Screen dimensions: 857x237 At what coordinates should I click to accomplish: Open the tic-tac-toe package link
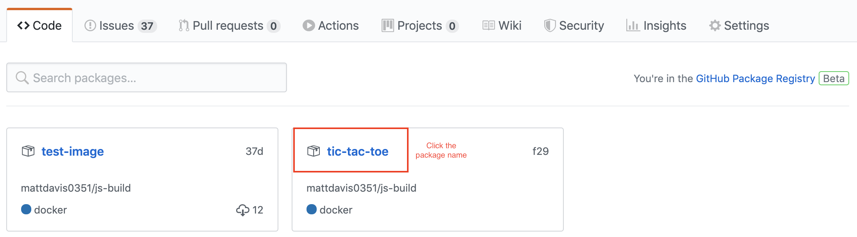[357, 151]
